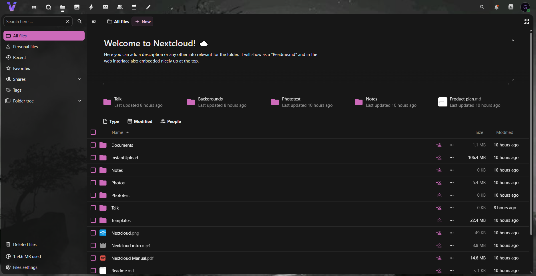Click the Nextcloud logo in top bar
Screen dimensions: 536x276
click(x=12, y=7)
